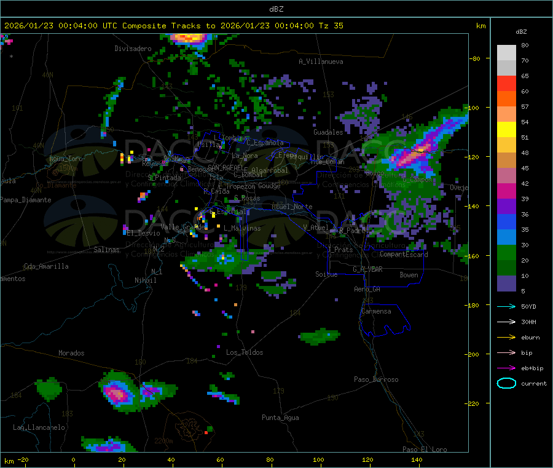Click the 'Tz 35' value in header
The image size is (553, 468).
coord(331,26)
